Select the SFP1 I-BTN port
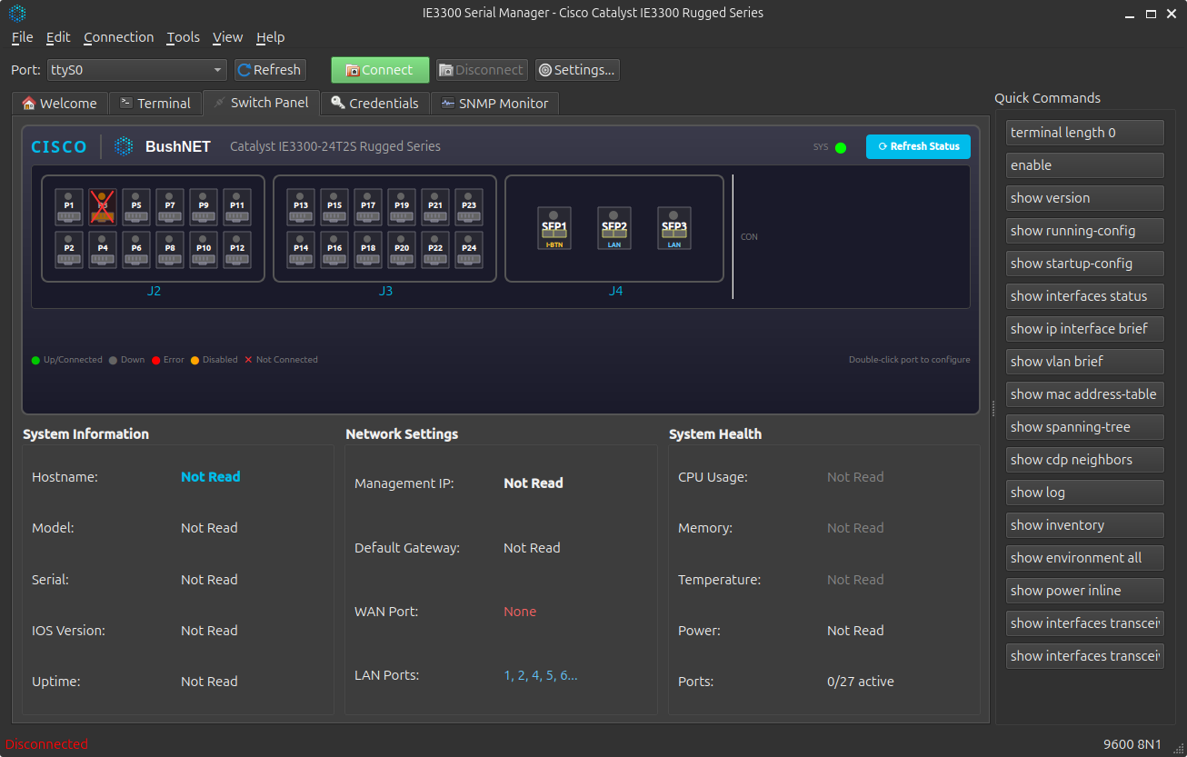Screen dimensions: 1187x757 click(x=554, y=228)
